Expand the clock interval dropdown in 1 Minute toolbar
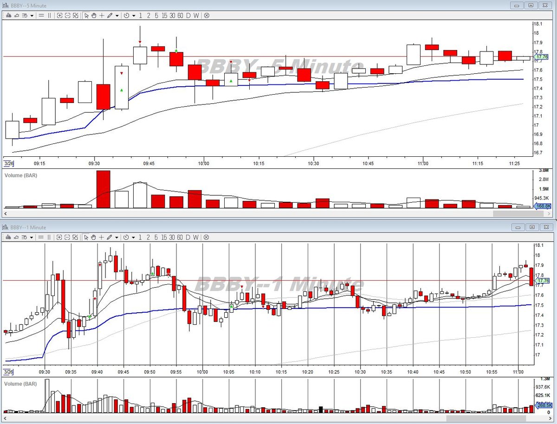557x424 pixels. [134, 238]
